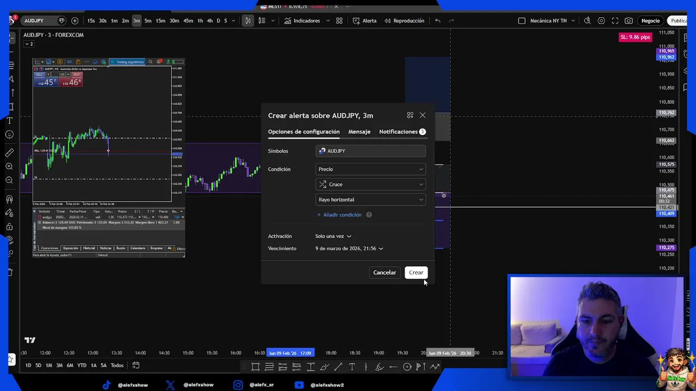This screenshot has width=696, height=391.
Task: Select the rectangle drawing tool in bottom toolbar
Action: click(256, 367)
